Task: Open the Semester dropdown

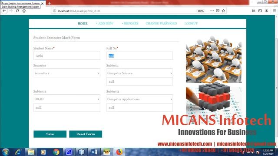Action: (x=66, y=73)
